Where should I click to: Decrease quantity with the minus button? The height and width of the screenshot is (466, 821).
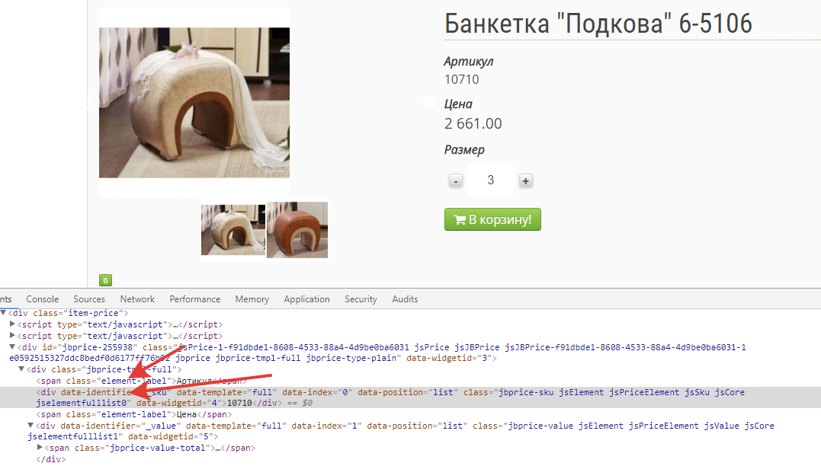click(x=455, y=181)
